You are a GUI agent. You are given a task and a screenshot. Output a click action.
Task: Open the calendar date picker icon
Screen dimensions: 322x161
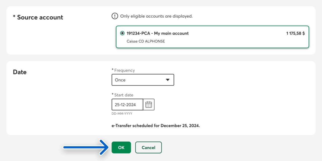149,105
